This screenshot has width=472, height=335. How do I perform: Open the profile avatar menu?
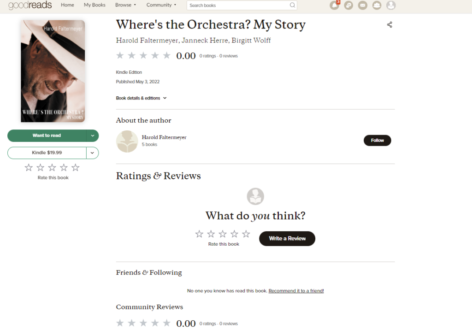point(391,6)
